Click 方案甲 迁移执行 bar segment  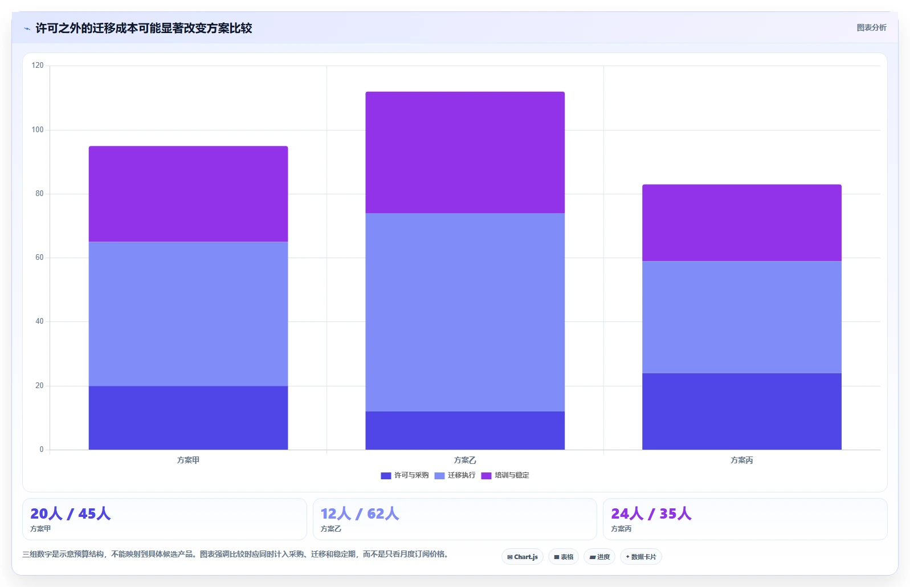[x=188, y=314]
